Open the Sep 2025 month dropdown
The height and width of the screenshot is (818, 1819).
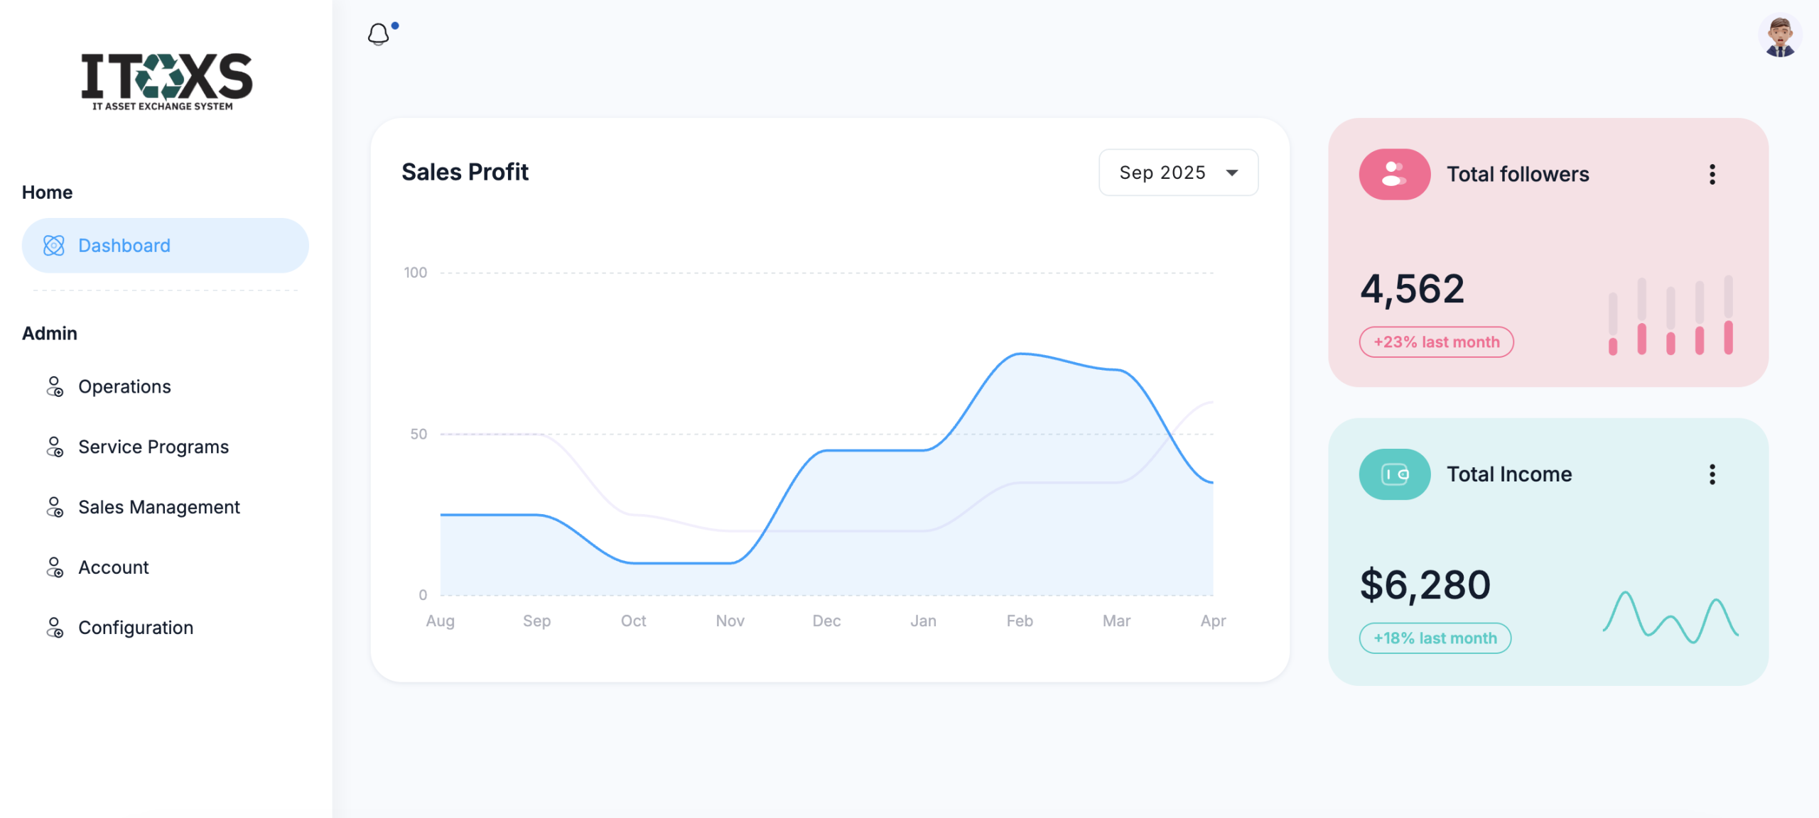coord(1178,173)
